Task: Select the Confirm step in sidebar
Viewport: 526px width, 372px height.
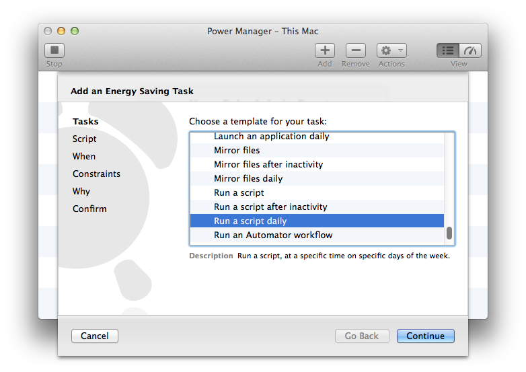Action: (x=89, y=209)
